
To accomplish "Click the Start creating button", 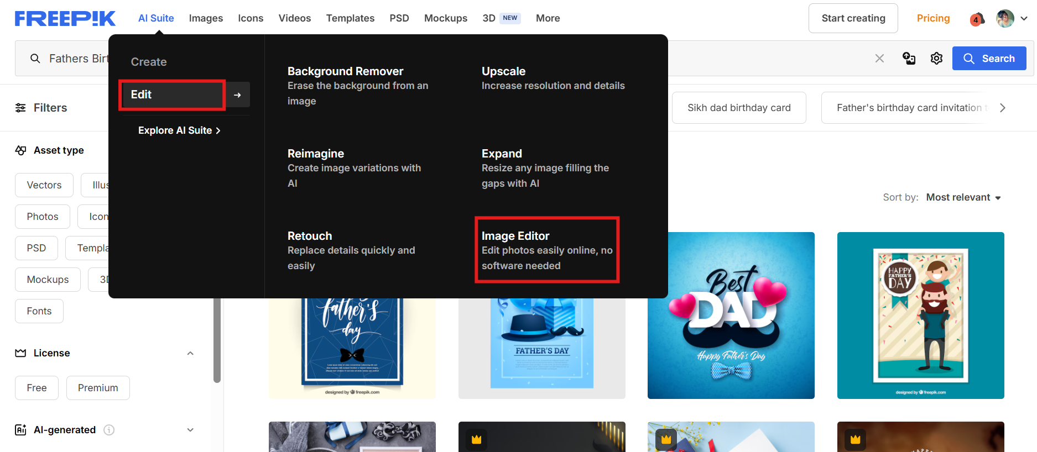I will (x=853, y=18).
